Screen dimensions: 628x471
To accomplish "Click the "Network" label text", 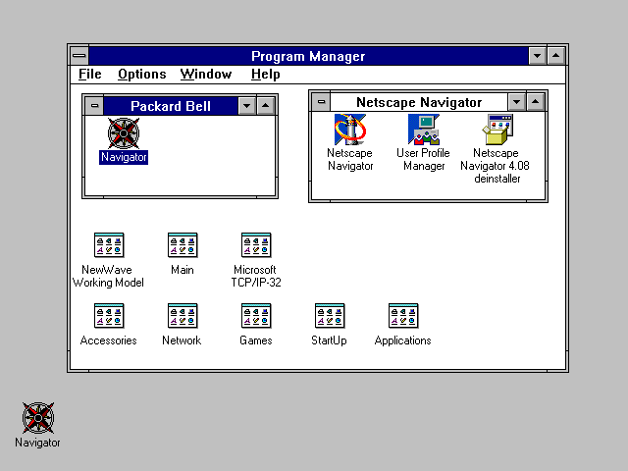I will (182, 340).
